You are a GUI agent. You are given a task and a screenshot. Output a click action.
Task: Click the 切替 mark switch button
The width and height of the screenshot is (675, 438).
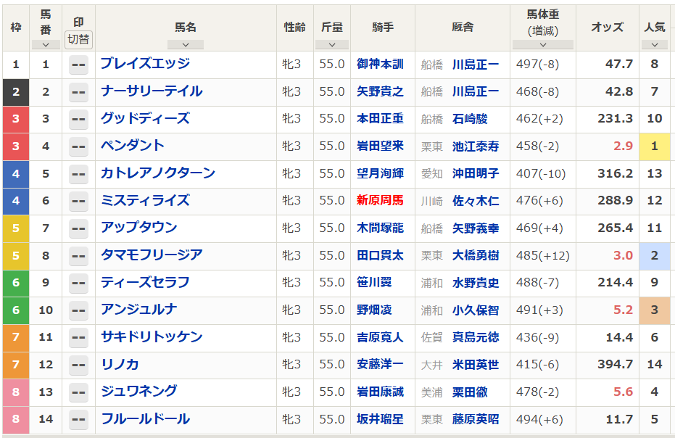point(78,40)
